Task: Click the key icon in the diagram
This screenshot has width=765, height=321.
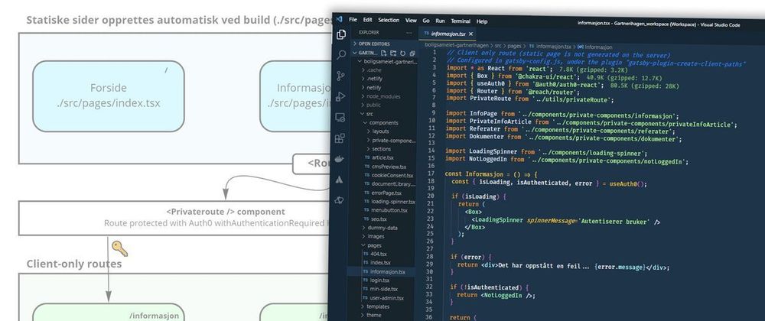Action: (119, 248)
